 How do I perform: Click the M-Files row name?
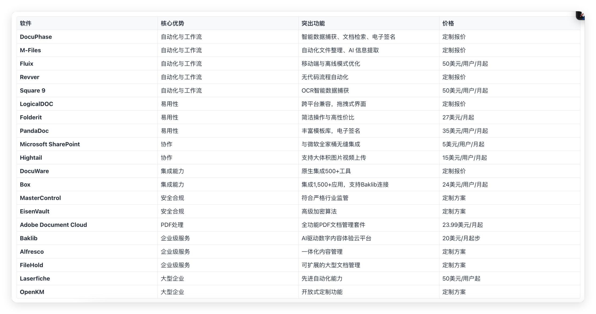[x=30, y=50]
